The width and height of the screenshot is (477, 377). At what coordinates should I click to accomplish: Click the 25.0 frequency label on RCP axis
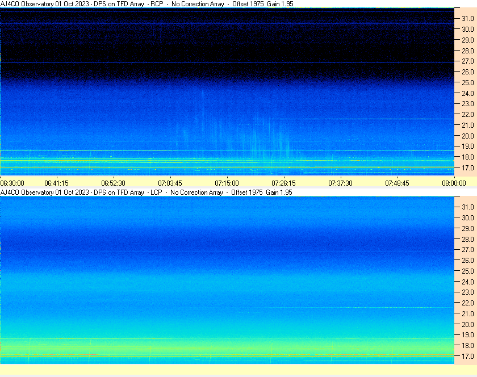click(x=468, y=82)
